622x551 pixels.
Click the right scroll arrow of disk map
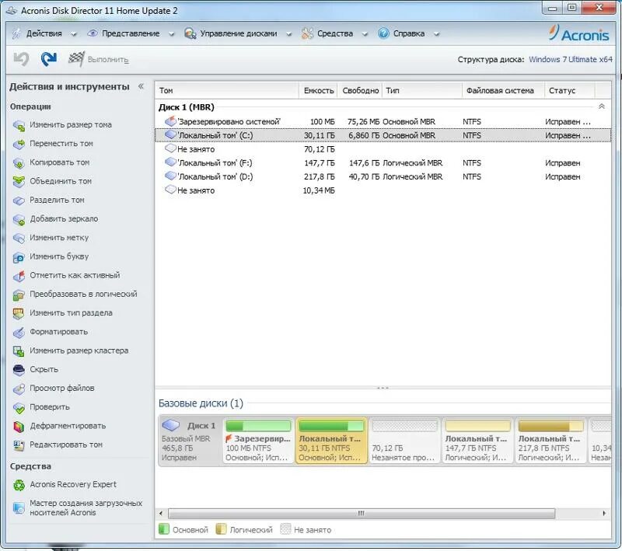coord(604,514)
